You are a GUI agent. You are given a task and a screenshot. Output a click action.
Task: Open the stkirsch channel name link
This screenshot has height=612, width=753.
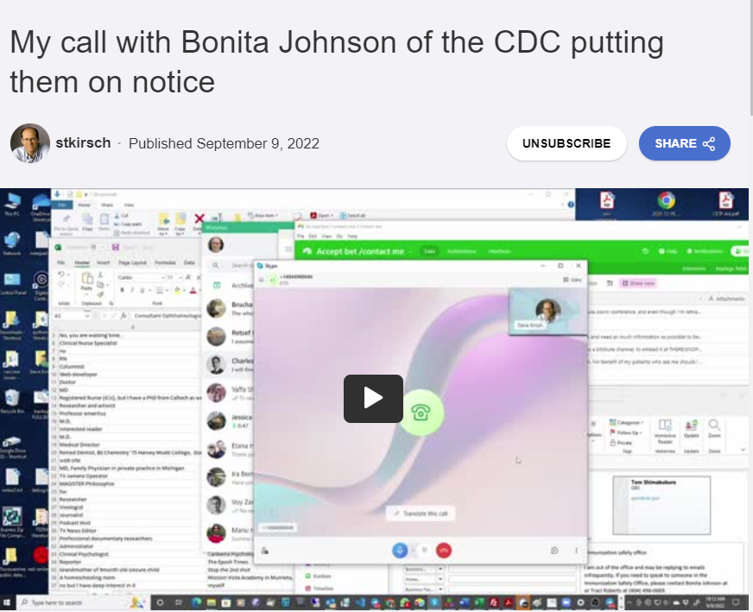83,143
